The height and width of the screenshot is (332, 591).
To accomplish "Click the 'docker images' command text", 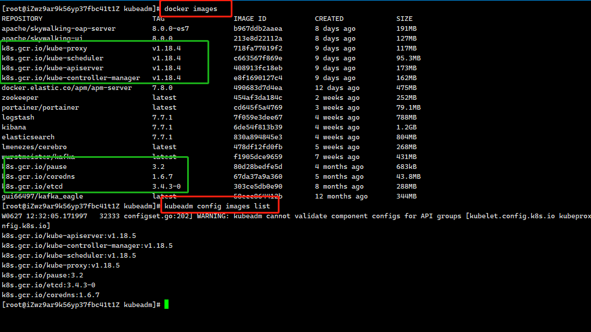I will tap(191, 9).
